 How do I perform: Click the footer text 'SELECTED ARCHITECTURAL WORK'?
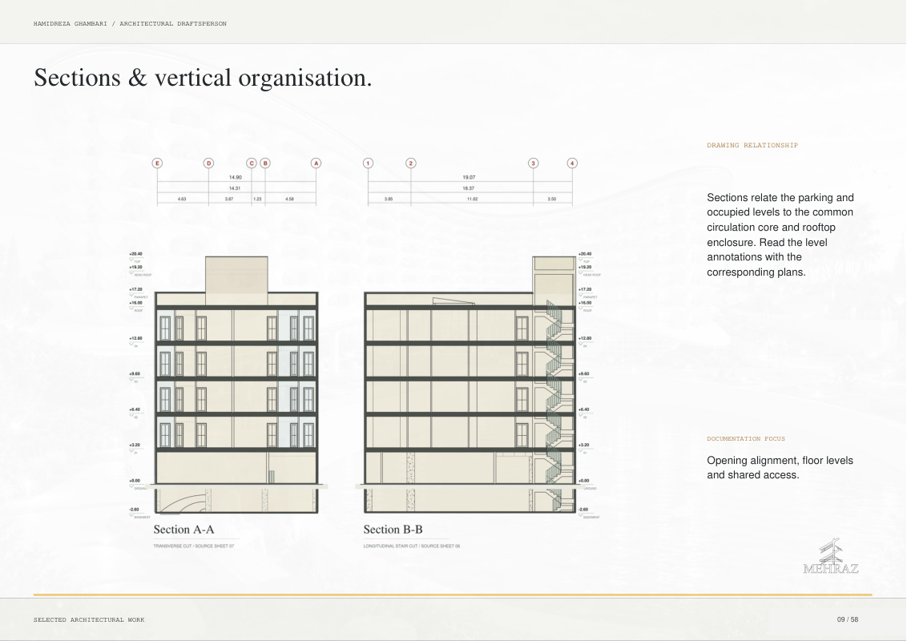89,619
